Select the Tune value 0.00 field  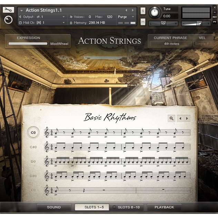170,16
